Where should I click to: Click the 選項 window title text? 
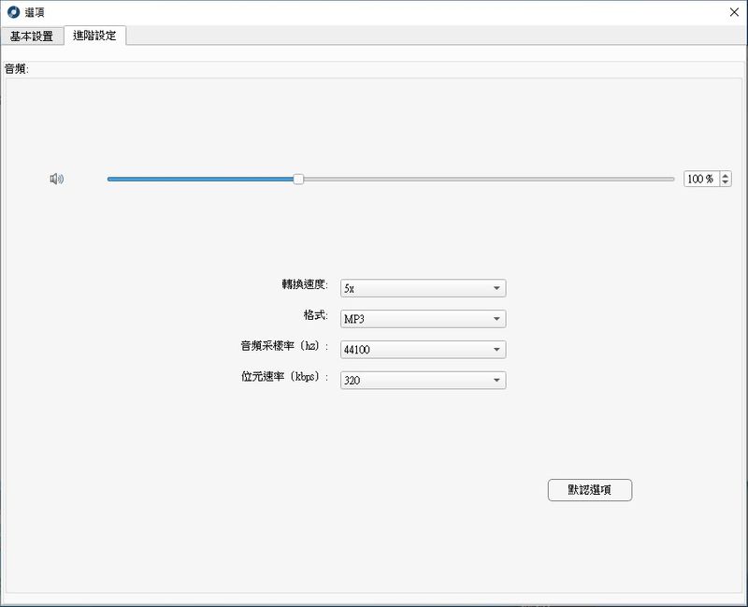(x=35, y=12)
